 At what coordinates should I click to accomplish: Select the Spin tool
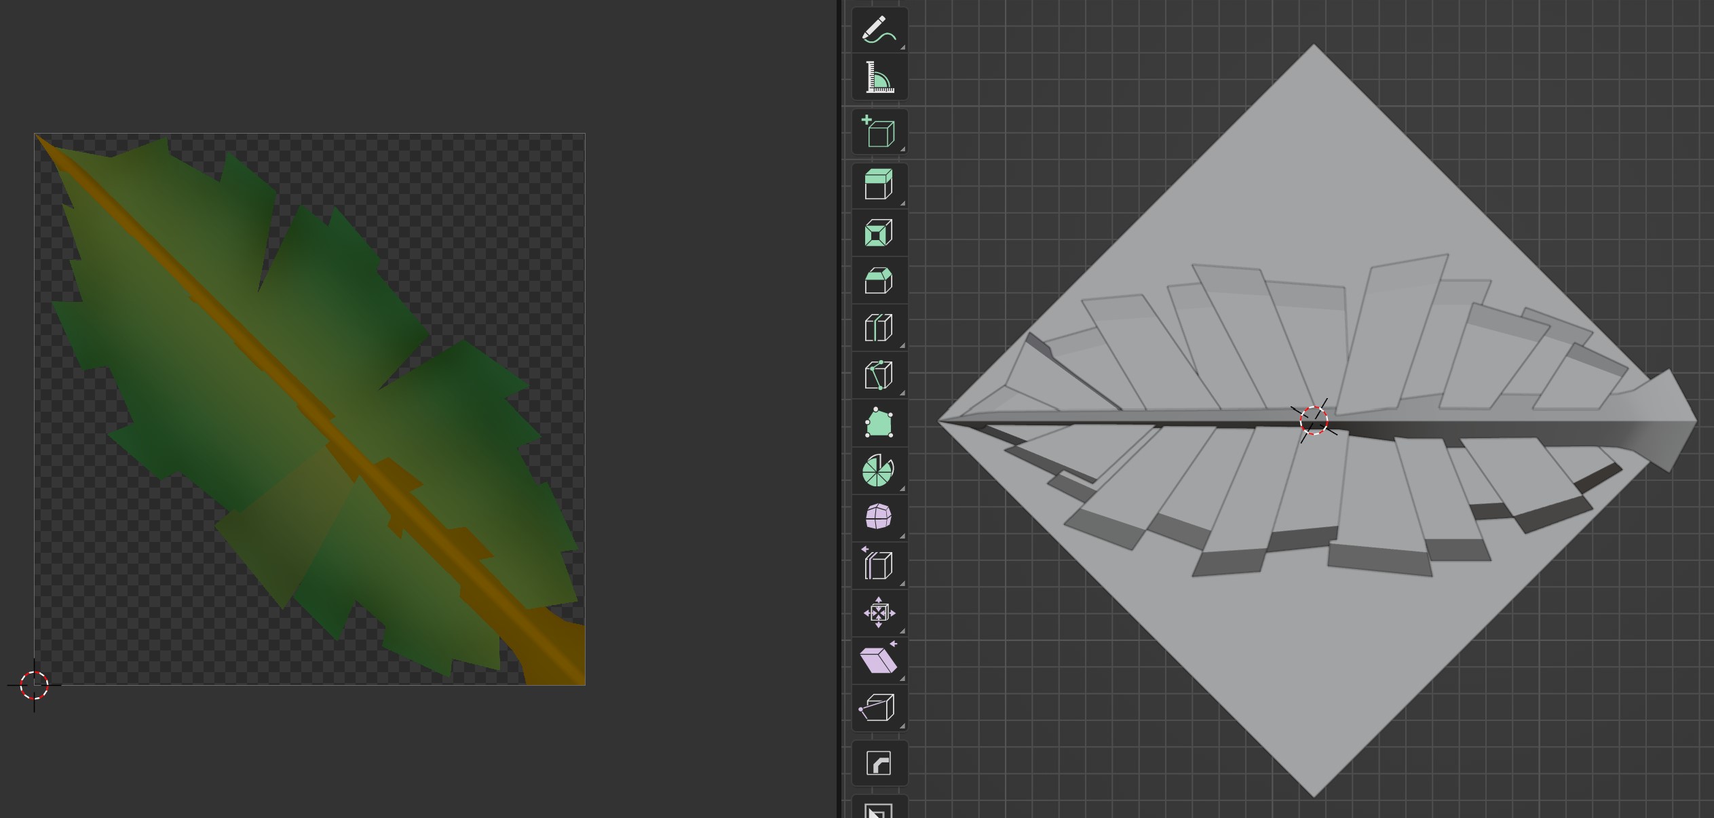(x=879, y=470)
